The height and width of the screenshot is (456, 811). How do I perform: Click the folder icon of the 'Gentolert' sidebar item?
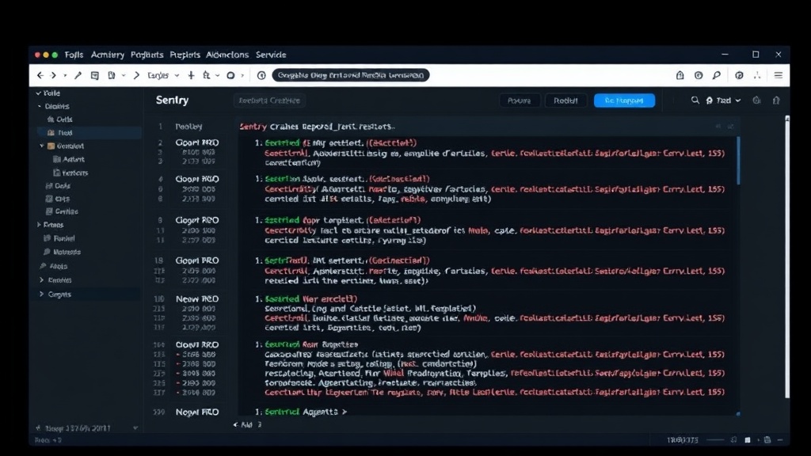(51, 146)
